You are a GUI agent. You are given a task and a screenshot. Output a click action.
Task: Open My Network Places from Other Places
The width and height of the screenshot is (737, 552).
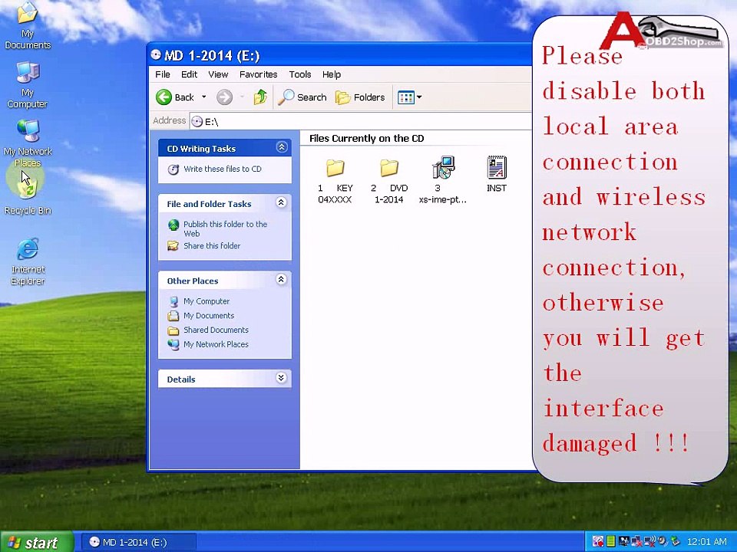[216, 344]
